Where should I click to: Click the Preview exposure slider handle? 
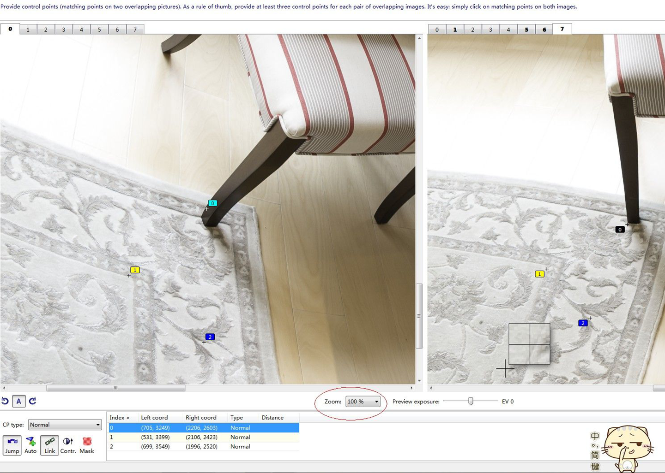471,401
